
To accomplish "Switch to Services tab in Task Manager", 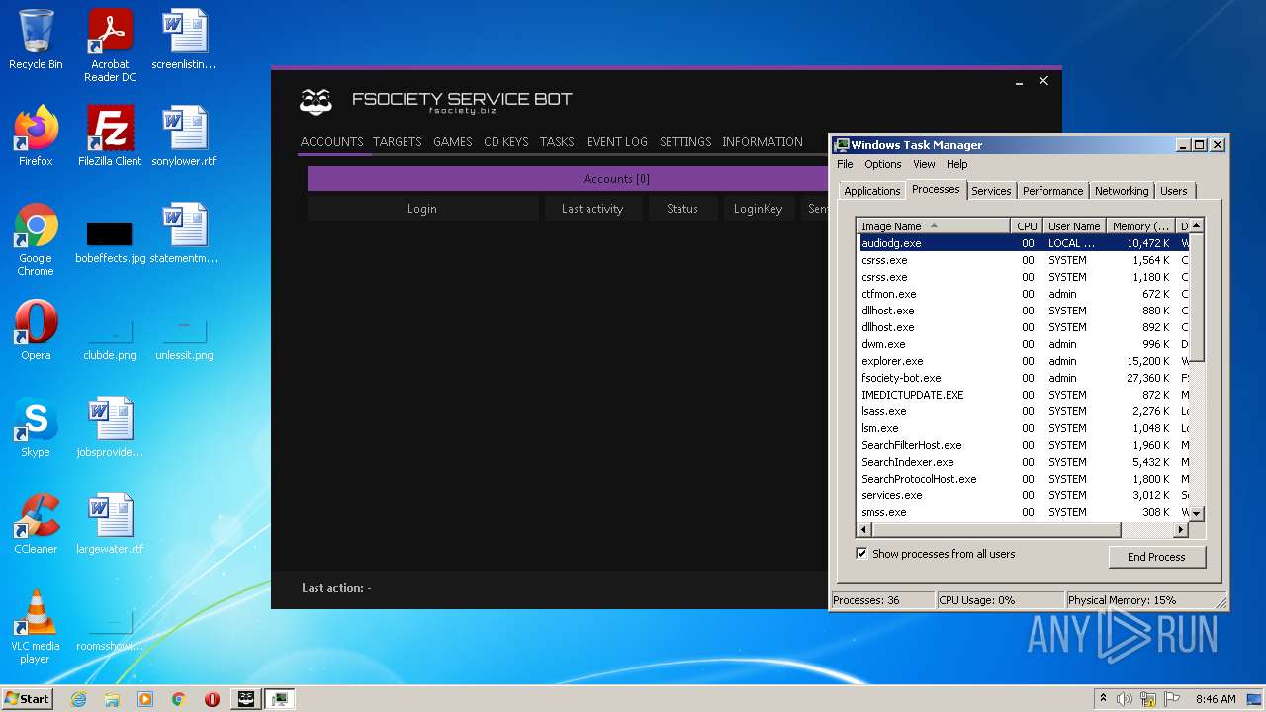I will 991,191.
